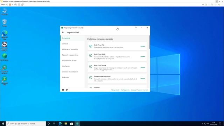The width and height of the screenshot is (224, 126).
Task: Open the Player menu dropdown
Action: click(x=4, y=5)
